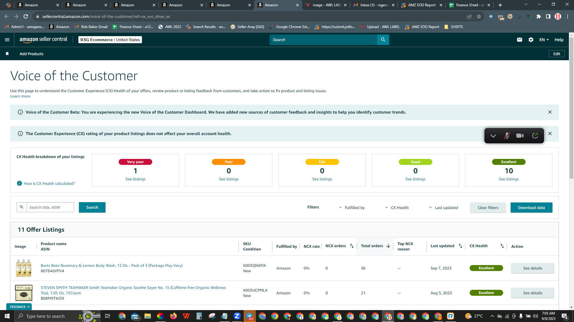
Task: Open the messages mail icon
Action: [x=520, y=40]
